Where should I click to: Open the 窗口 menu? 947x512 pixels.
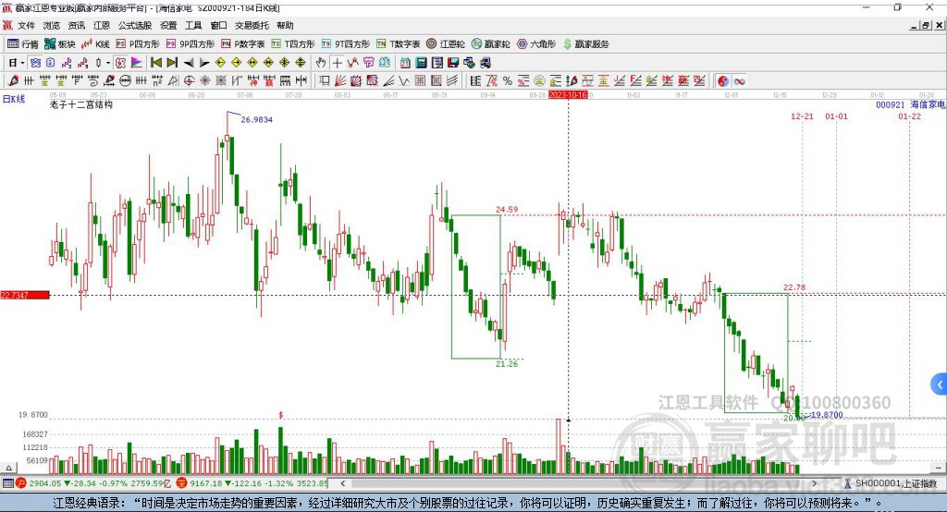(218, 25)
